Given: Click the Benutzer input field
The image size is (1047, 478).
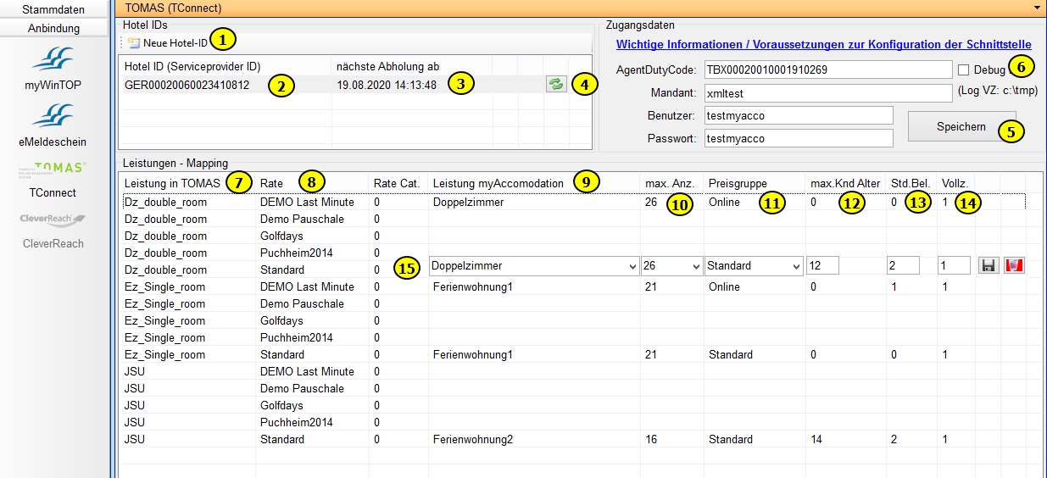Looking at the screenshot, I should point(799,115).
